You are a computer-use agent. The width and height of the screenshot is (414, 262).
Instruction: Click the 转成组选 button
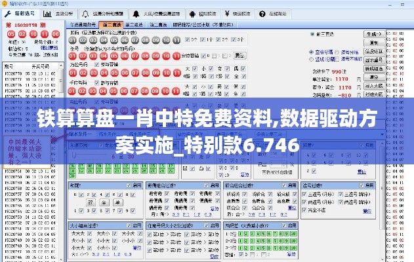click(x=374, y=69)
